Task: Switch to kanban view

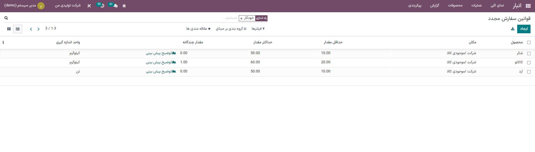Action: click(x=9, y=29)
